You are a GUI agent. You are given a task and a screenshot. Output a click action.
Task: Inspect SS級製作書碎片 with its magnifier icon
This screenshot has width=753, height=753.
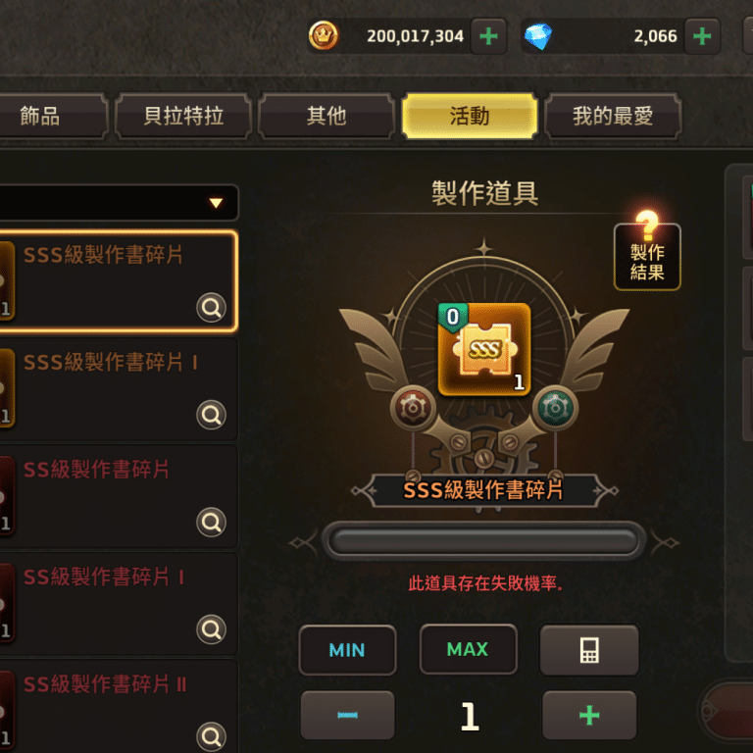pyautogui.click(x=212, y=522)
